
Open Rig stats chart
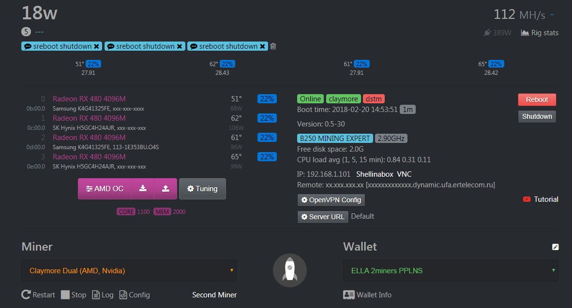pos(540,33)
